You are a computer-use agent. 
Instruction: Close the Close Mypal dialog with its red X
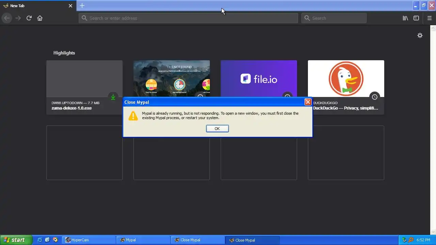[308, 102]
